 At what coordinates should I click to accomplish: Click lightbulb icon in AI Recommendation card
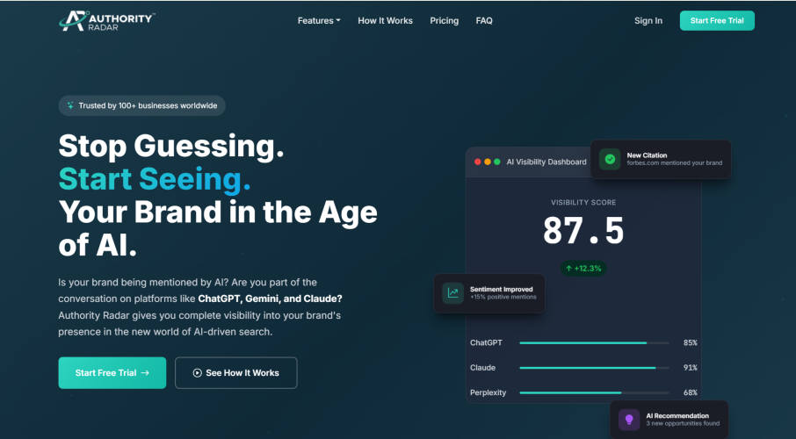[629, 420]
